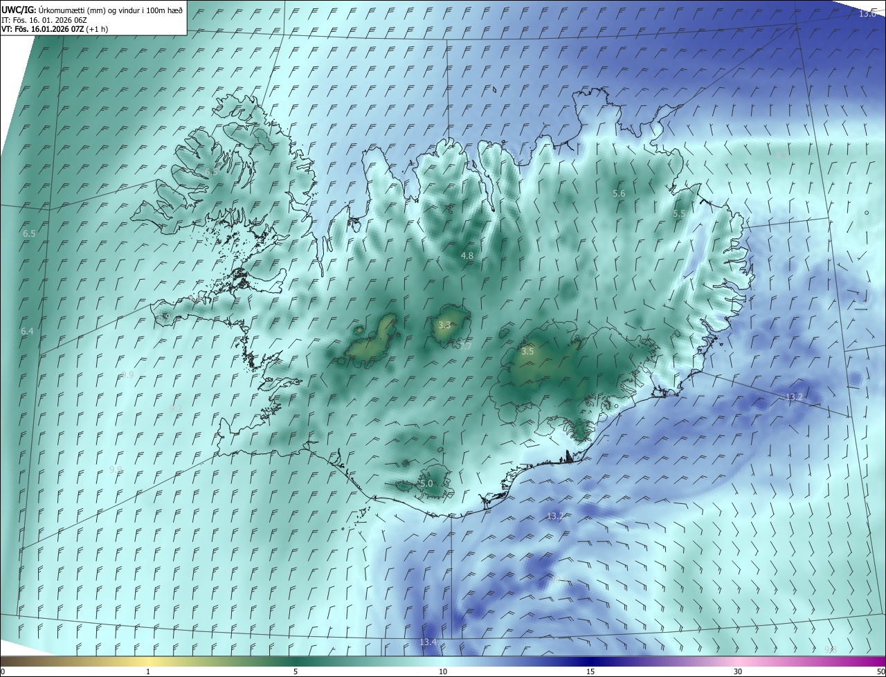Click the 13.2 value off the south coast
This screenshot has height=677, width=886.
click(x=555, y=516)
